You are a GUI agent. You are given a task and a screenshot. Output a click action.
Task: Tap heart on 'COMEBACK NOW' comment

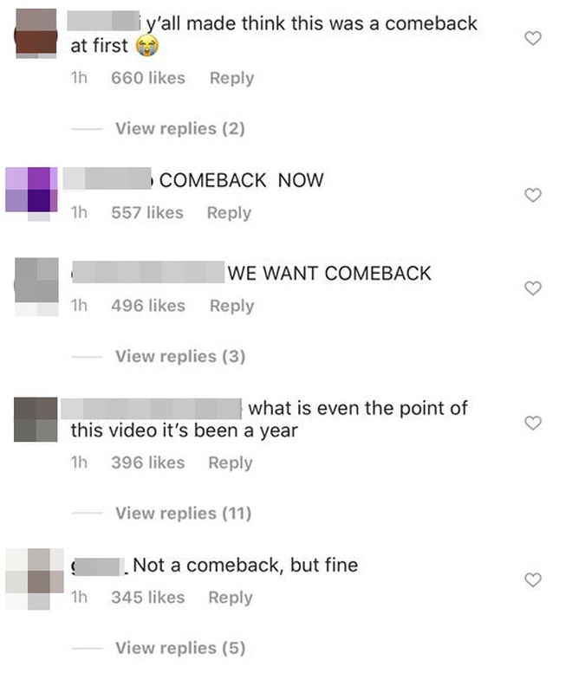point(533,195)
